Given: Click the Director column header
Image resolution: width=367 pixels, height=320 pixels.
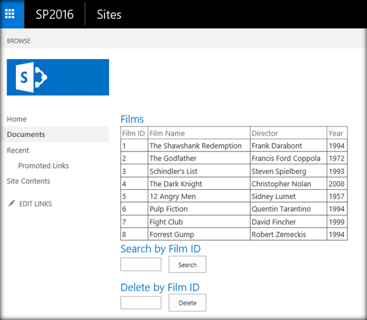Looking at the screenshot, I should (264, 133).
